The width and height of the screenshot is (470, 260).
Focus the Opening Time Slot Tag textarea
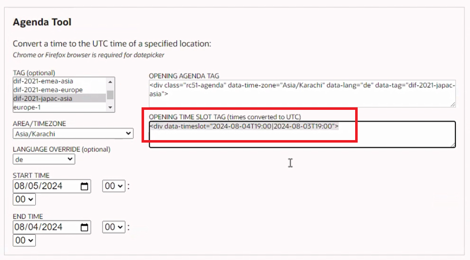click(302, 135)
